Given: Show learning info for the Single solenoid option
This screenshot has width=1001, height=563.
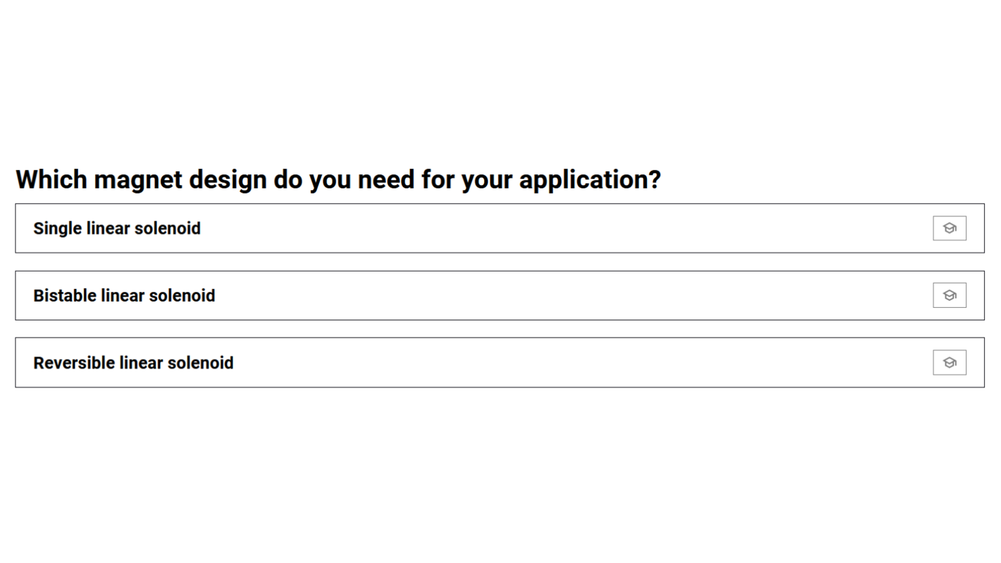Looking at the screenshot, I should (x=949, y=228).
